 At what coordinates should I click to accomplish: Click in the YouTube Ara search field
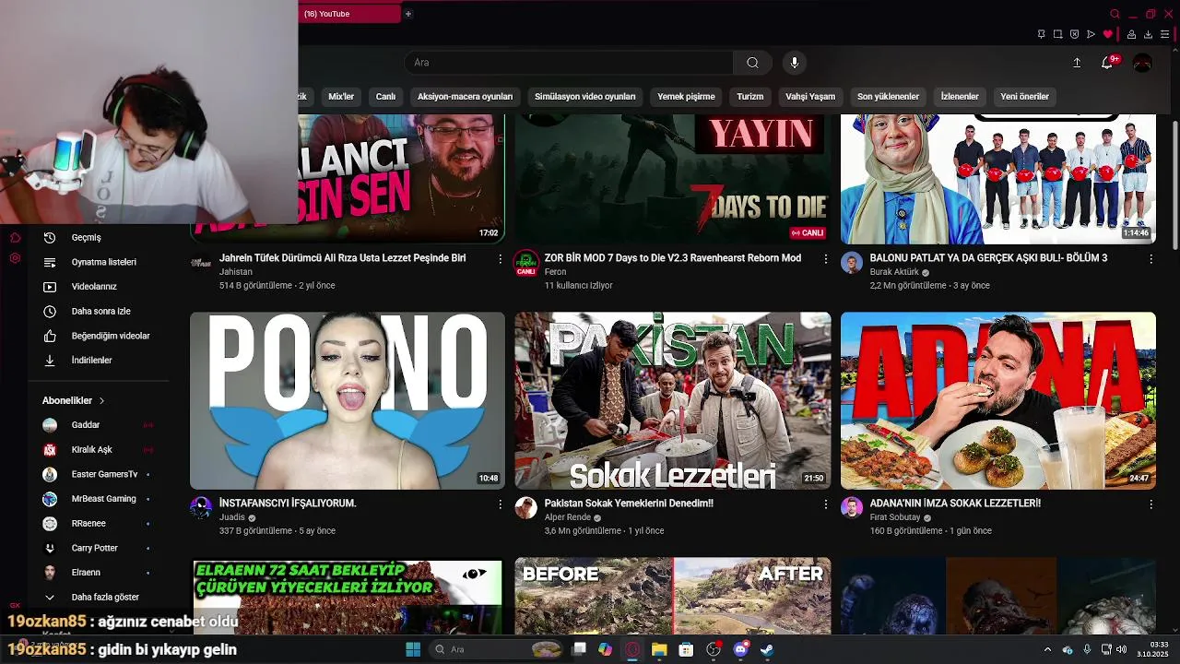[569, 63]
